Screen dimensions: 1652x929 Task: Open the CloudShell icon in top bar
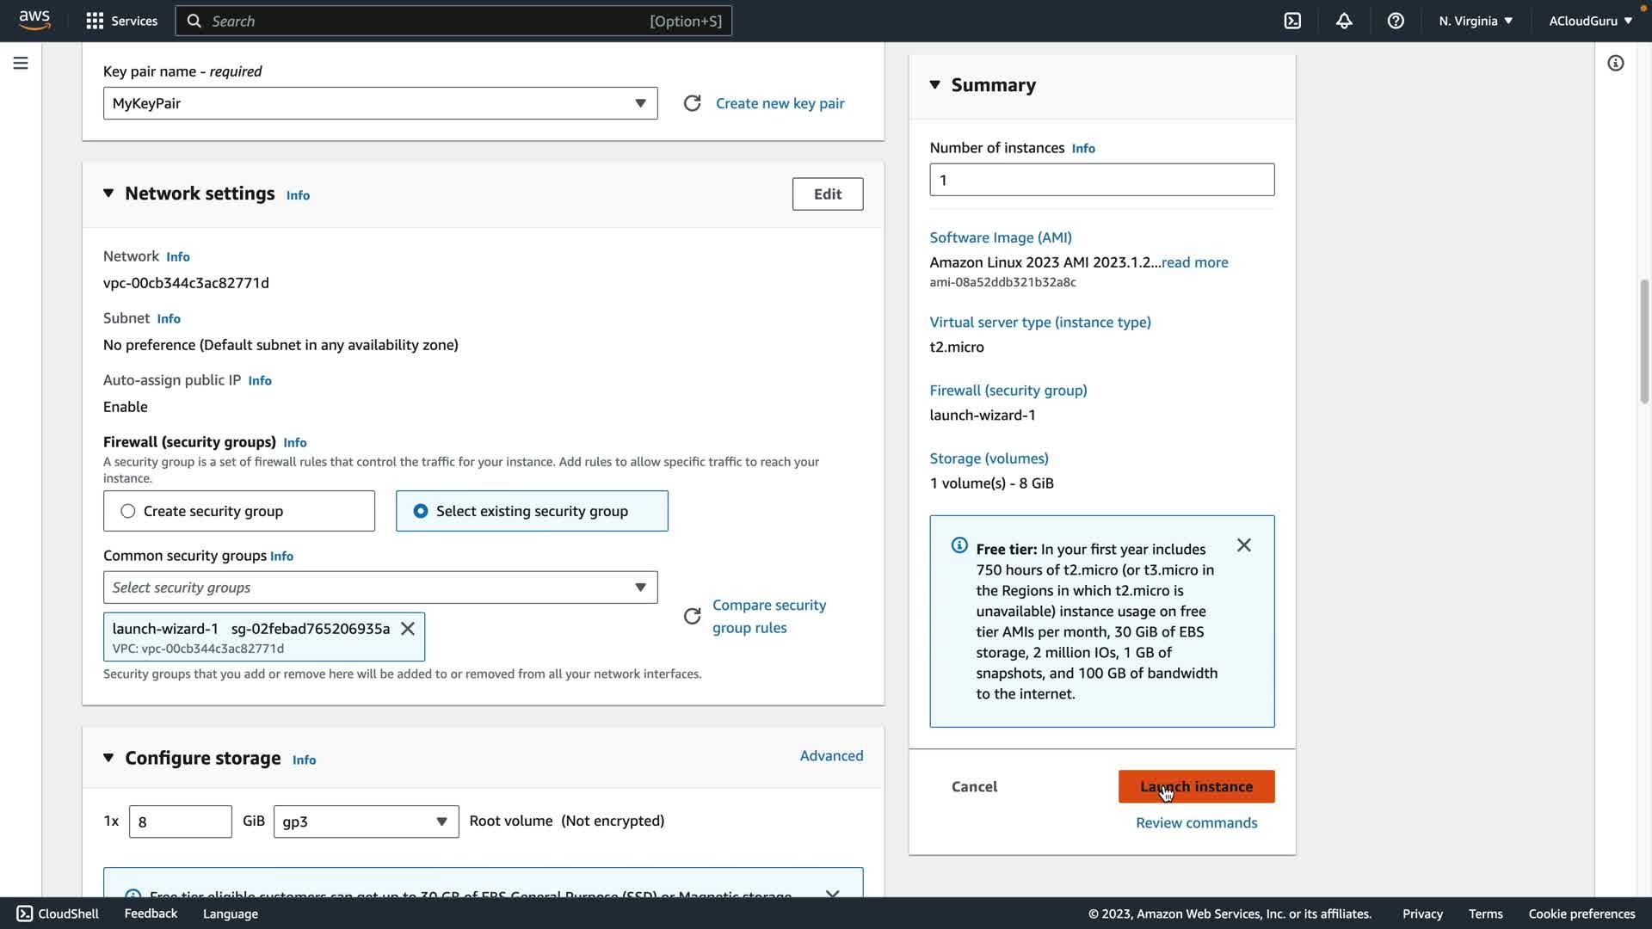(x=1292, y=21)
